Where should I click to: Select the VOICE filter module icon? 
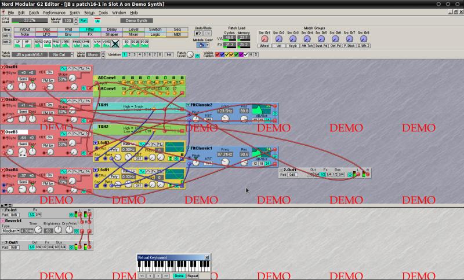106,43
